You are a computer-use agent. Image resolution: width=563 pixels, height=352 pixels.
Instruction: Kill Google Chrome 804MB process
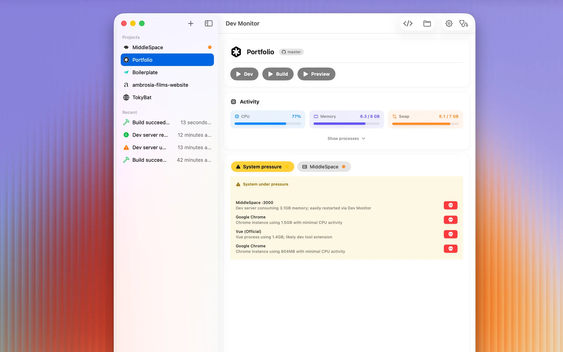[450, 249]
